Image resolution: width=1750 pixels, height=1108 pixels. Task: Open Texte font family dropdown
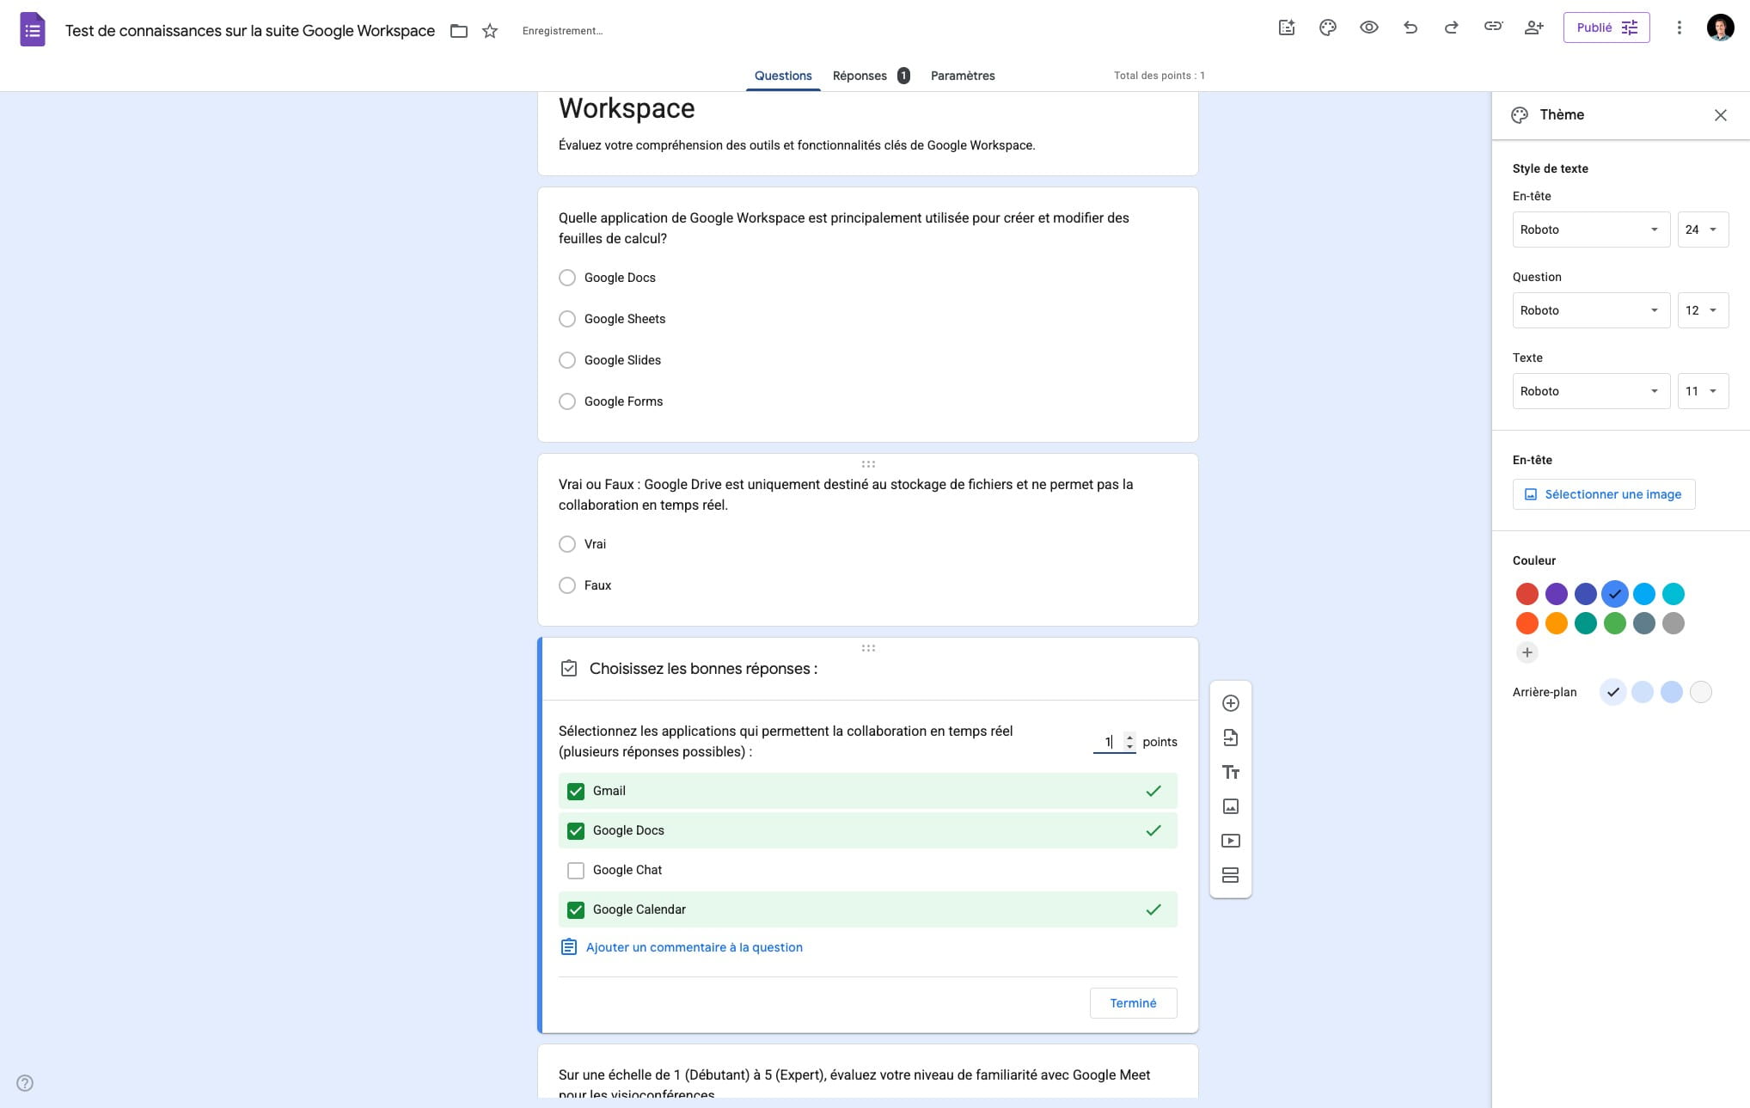click(x=1591, y=391)
